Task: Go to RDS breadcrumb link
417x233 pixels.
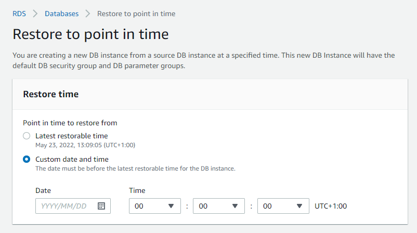Action: (x=19, y=14)
